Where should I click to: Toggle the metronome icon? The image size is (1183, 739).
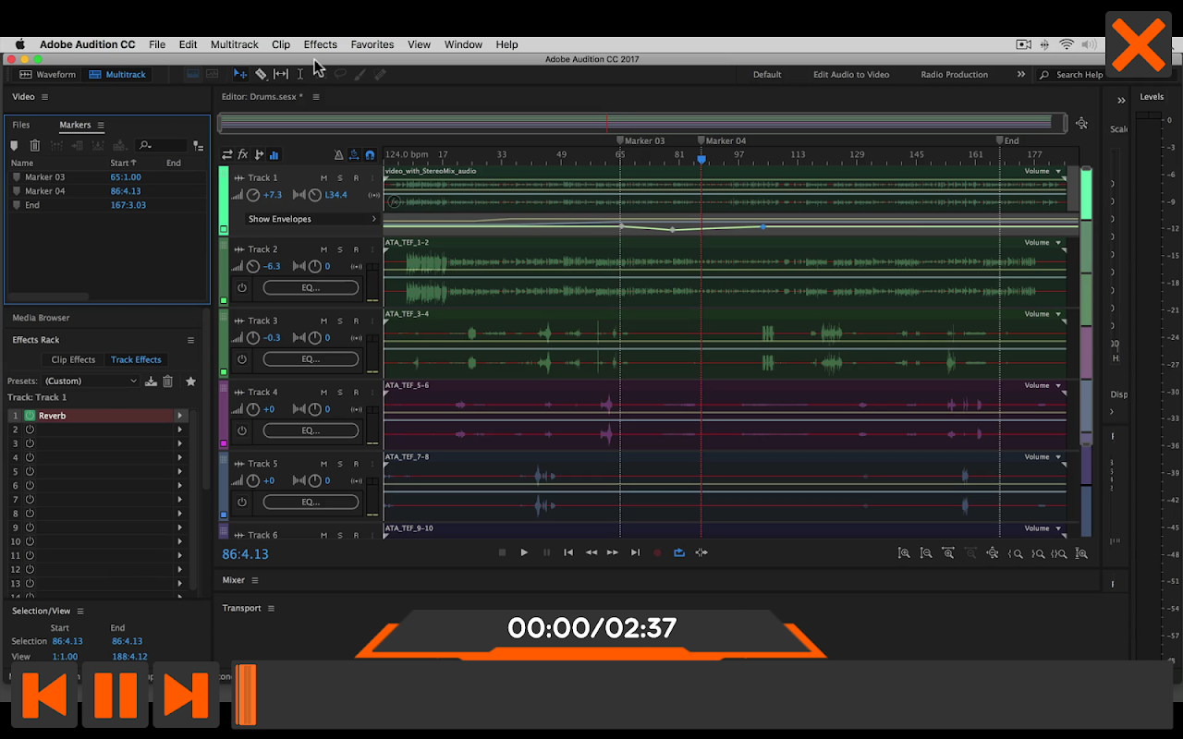(x=338, y=154)
